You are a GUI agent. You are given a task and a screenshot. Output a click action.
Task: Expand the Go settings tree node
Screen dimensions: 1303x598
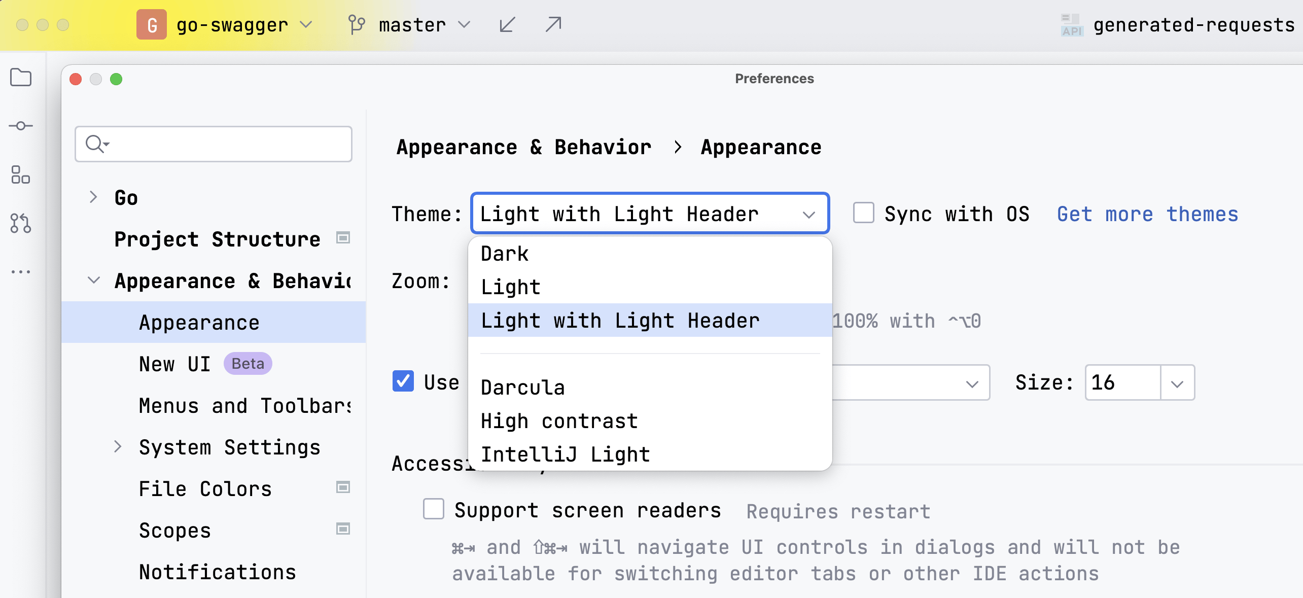coord(93,197)
